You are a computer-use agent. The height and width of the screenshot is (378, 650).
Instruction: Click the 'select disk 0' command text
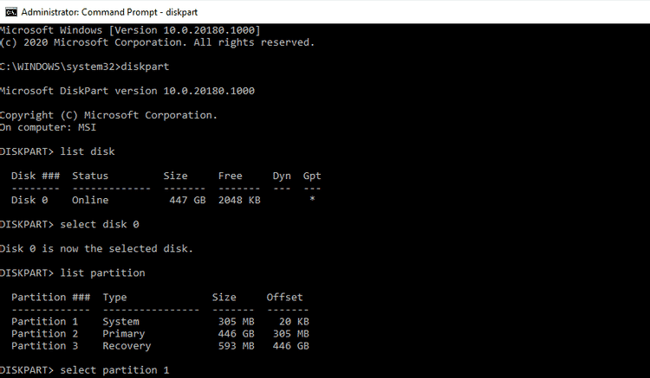106,224
